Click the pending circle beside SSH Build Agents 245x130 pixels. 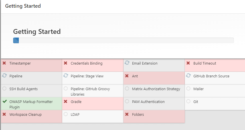pyautogui.click(x=4, y=88)
